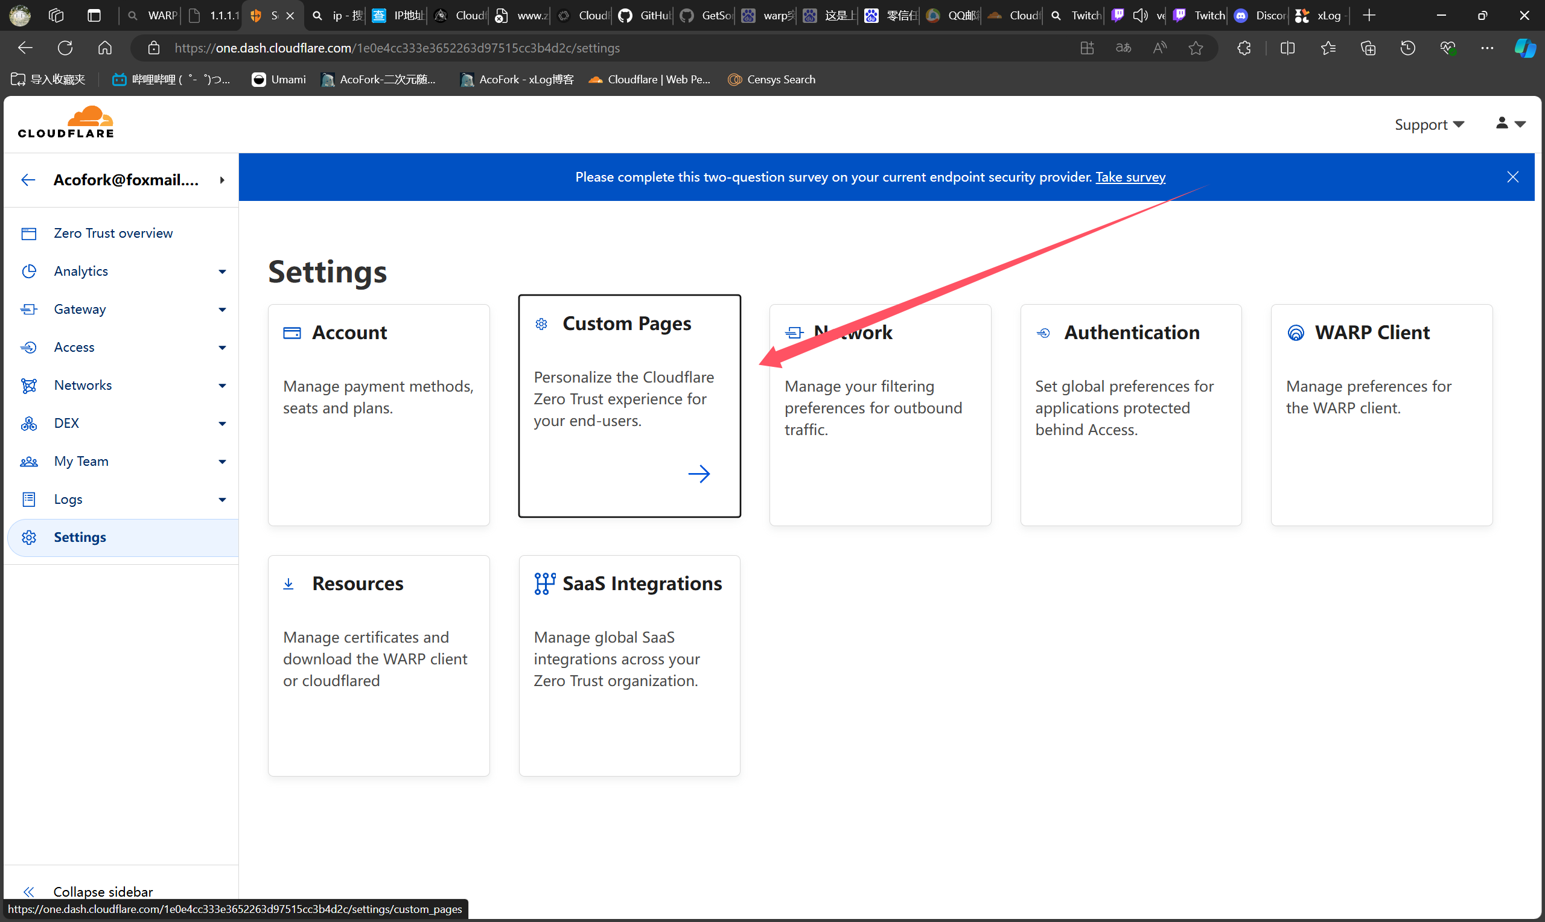The image size is (1545, 922).
Task: Open the Umami bookmark
Action: pyautogui.click(x=278, y=80)
